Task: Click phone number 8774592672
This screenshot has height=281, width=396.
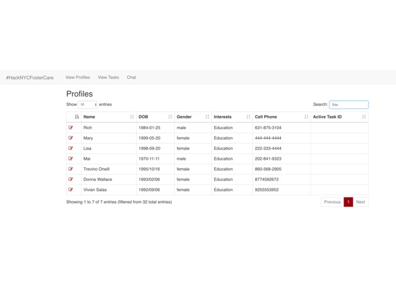Action: click(267, 179)
